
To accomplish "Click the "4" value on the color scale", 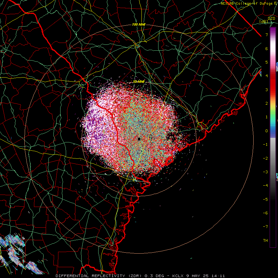I will point(267,76).
